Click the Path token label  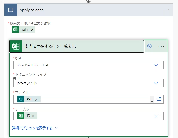[x=30, y=99]
